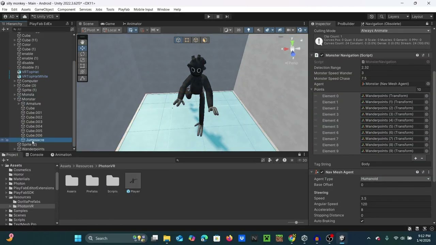Open undo history icon
Image resolution: width=436 pixels, height=245 pixels.
click(x=372, y=17)
